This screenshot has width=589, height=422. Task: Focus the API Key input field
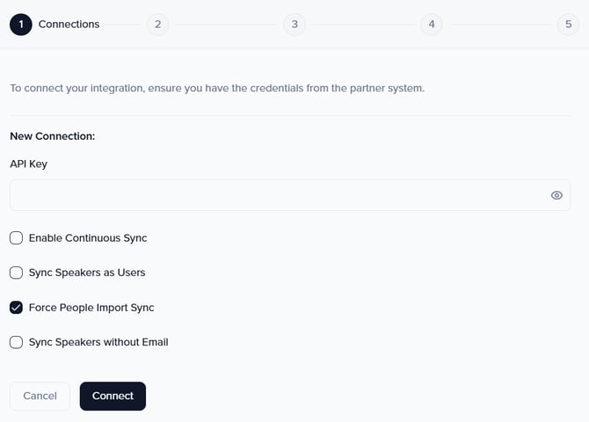[x=277, y=195]
